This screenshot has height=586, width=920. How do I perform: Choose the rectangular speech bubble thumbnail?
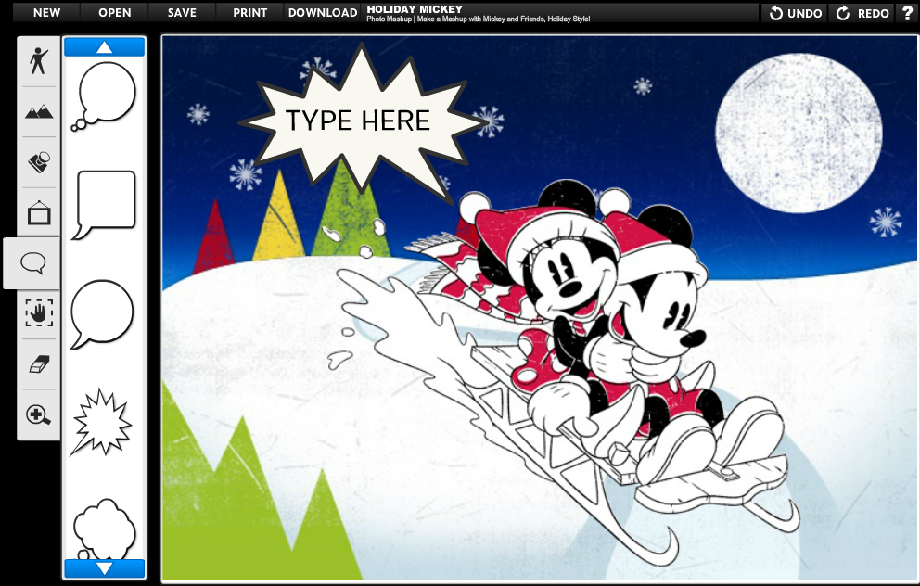pyautogui.click(x=104, y=205)
